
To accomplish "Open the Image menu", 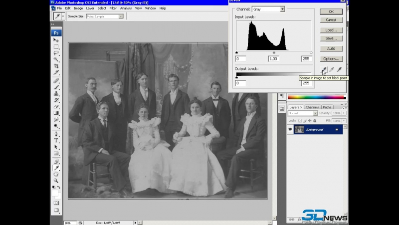I will pos(78,8).
